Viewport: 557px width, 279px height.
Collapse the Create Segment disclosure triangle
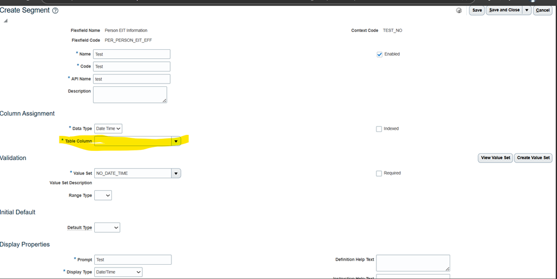[x=5, y=21]
